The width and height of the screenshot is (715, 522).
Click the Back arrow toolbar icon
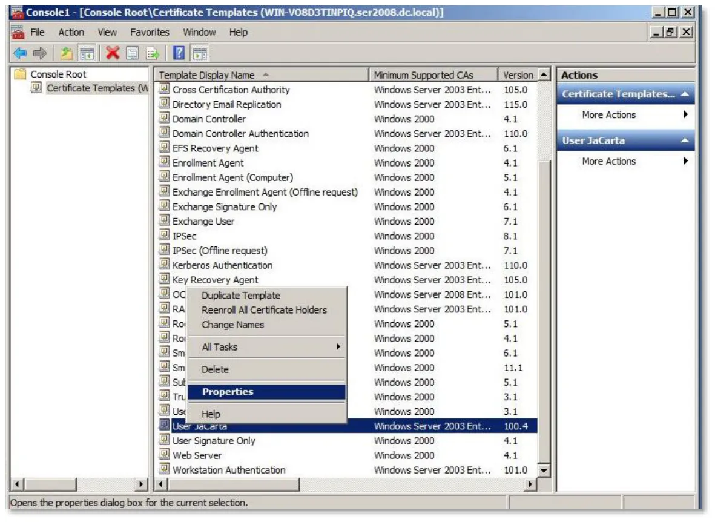tap(20, 53)
